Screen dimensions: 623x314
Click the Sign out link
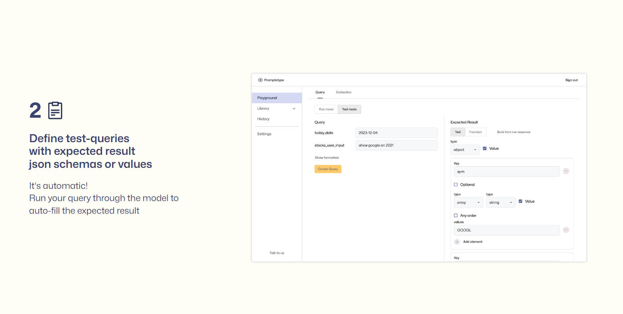(571, 80)
